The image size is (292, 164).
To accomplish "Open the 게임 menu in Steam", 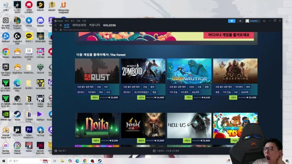I will coord(78,21).
